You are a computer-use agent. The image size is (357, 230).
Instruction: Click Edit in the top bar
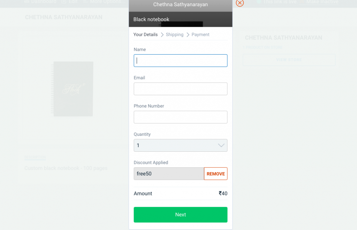point(73,2)
